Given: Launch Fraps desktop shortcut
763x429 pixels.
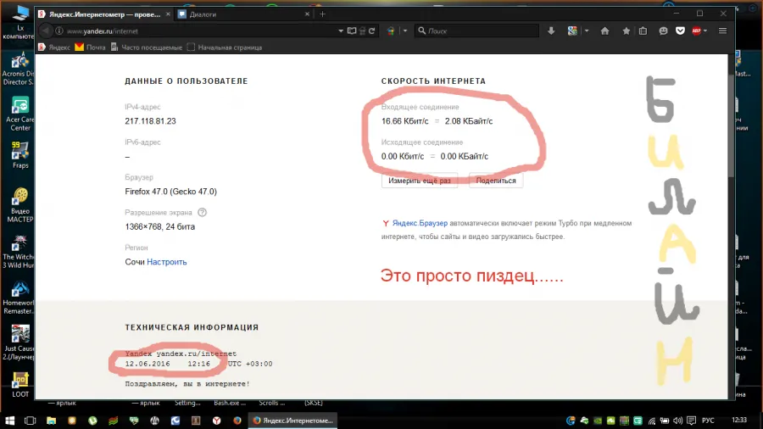Looking at the screenshot, I should coord(20,154).
